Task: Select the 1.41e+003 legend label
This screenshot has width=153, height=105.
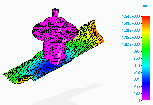Action: (131, 24)
